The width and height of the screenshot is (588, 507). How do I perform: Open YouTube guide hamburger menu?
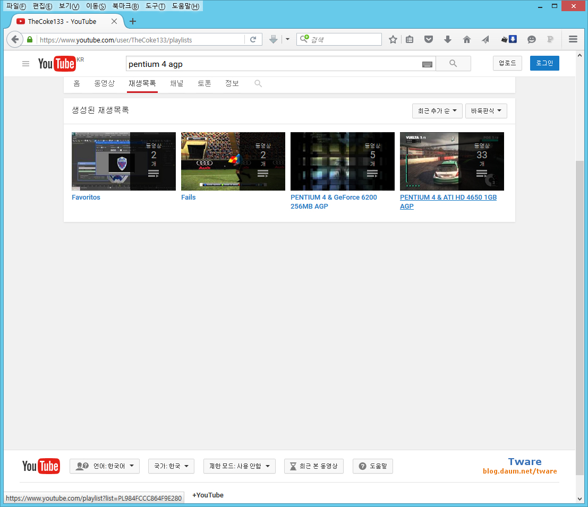pyautogui.click(x=25, y=64)
